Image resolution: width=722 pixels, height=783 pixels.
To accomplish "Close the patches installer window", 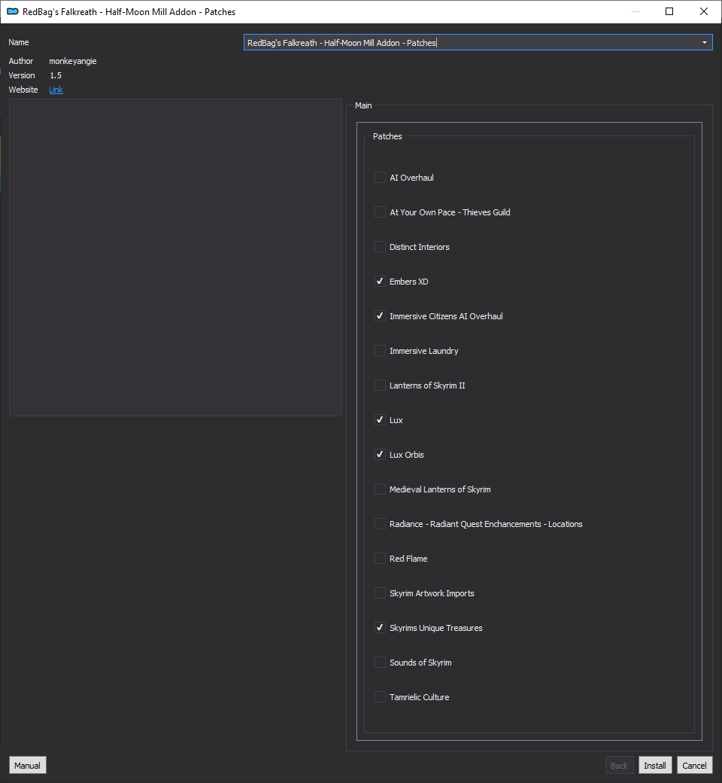I will pos(703,11).
